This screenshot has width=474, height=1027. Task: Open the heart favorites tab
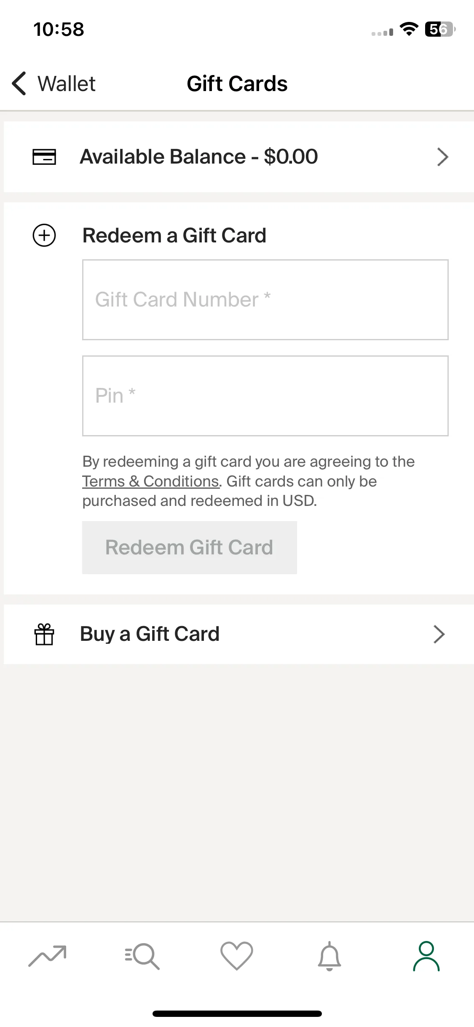coord(237,956)
